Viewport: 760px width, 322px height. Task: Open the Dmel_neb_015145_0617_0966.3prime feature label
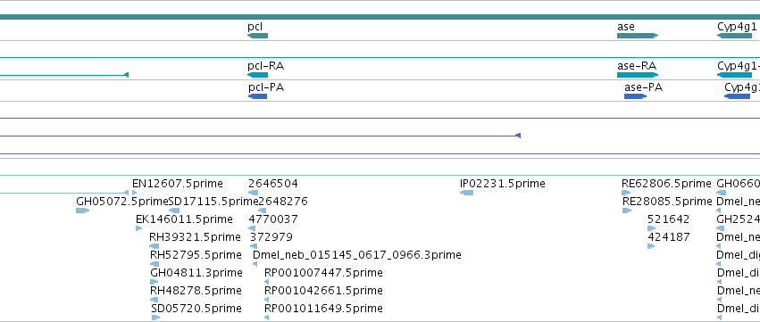click(x=356, y=255)
